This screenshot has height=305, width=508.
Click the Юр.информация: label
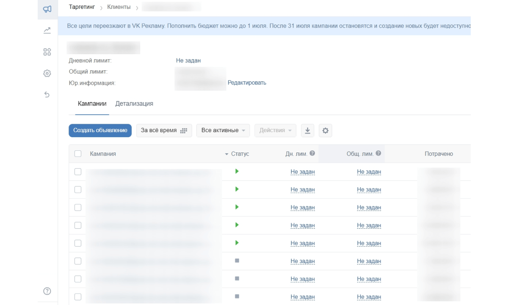click(92, 83)
